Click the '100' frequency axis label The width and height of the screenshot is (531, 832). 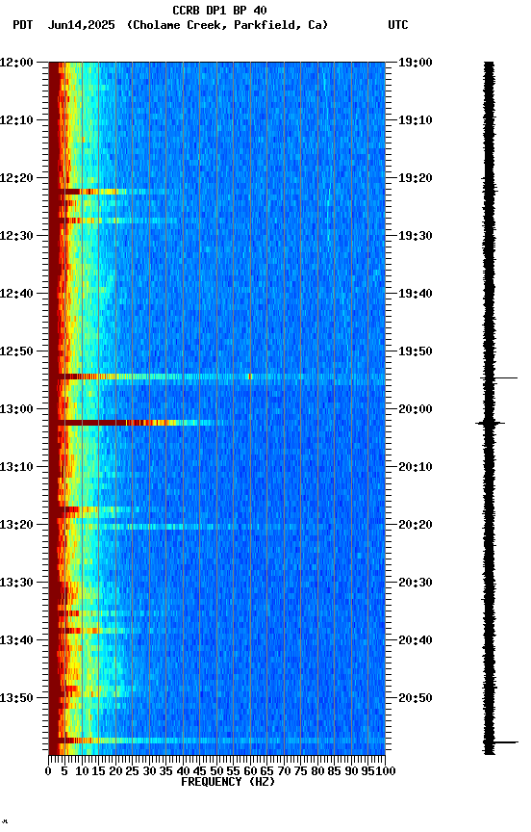tap(386, 771)
